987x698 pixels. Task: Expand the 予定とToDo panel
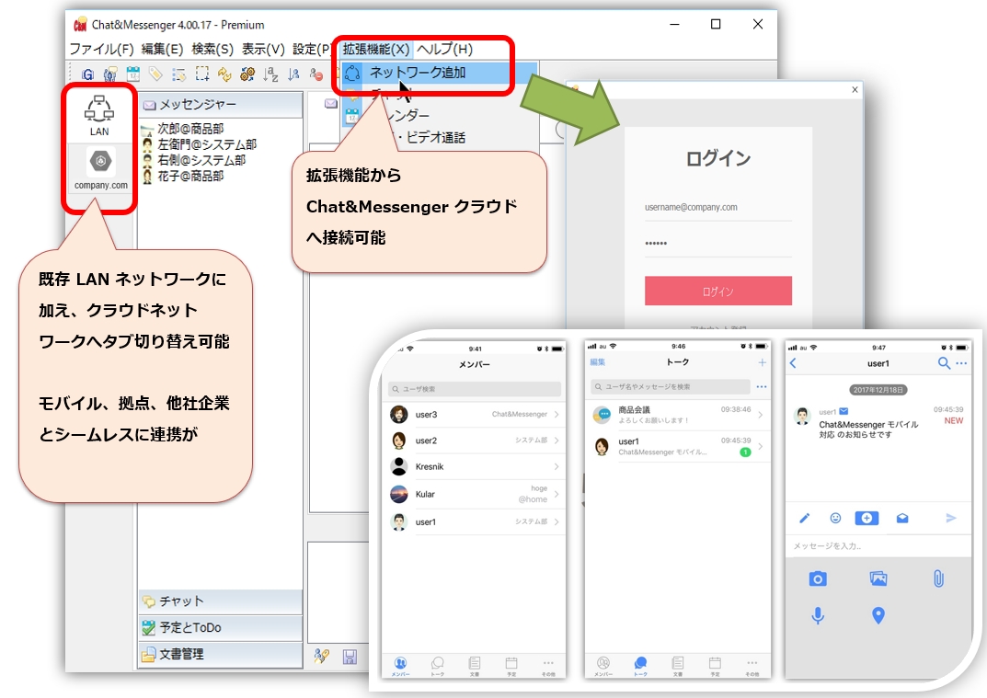point(221,627)
